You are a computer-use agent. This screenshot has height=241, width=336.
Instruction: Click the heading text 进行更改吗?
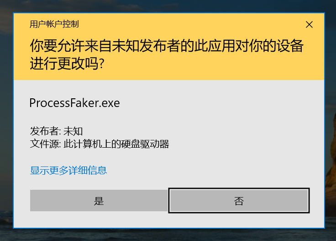67,64
